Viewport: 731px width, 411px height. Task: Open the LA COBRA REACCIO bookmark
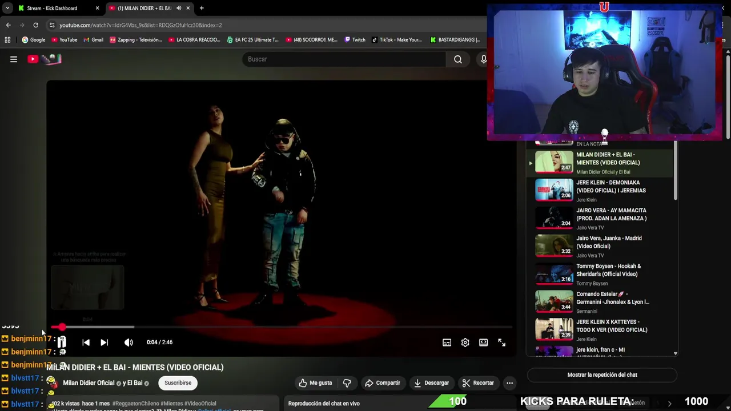pos(194,40)
